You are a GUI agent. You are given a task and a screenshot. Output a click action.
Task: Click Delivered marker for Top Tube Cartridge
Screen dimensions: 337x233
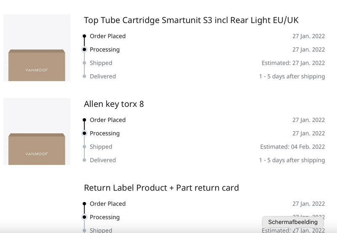point(84,77)
